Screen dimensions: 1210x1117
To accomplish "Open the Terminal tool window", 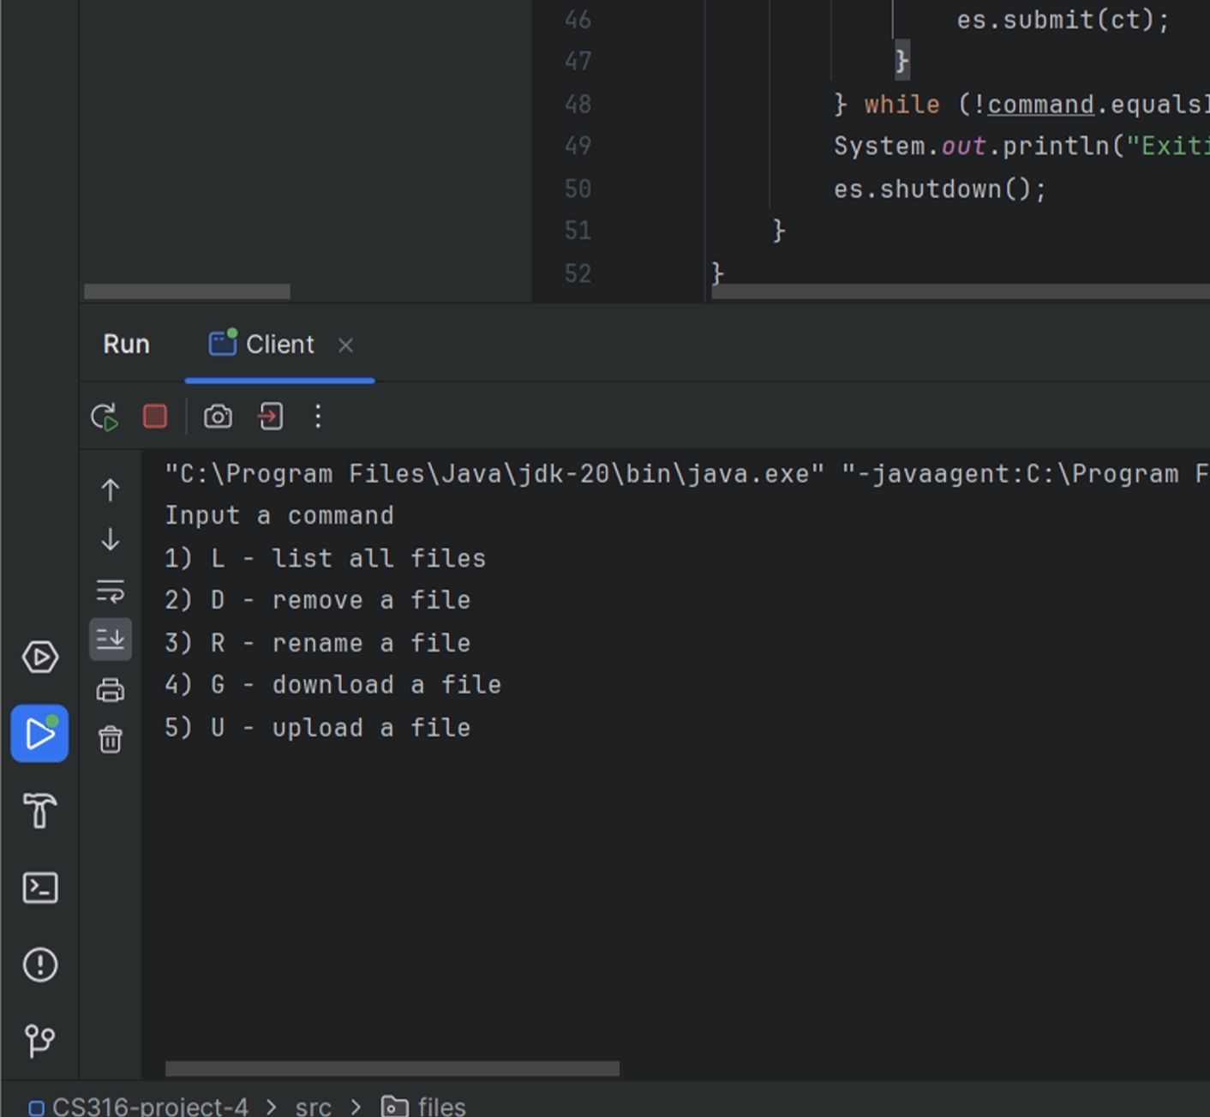I will coord(40,888).
